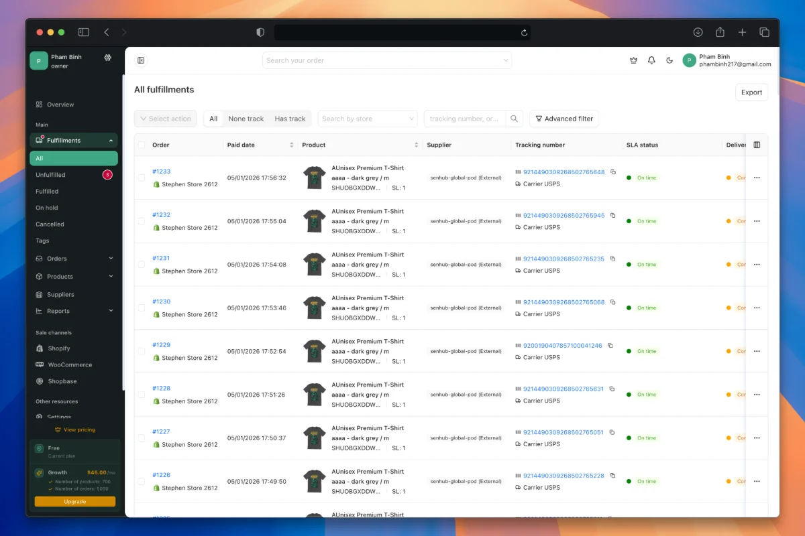Check the checkbox on order #1232
The width and height of the screenshot is (805, 536).
click(x=141, y=220)
